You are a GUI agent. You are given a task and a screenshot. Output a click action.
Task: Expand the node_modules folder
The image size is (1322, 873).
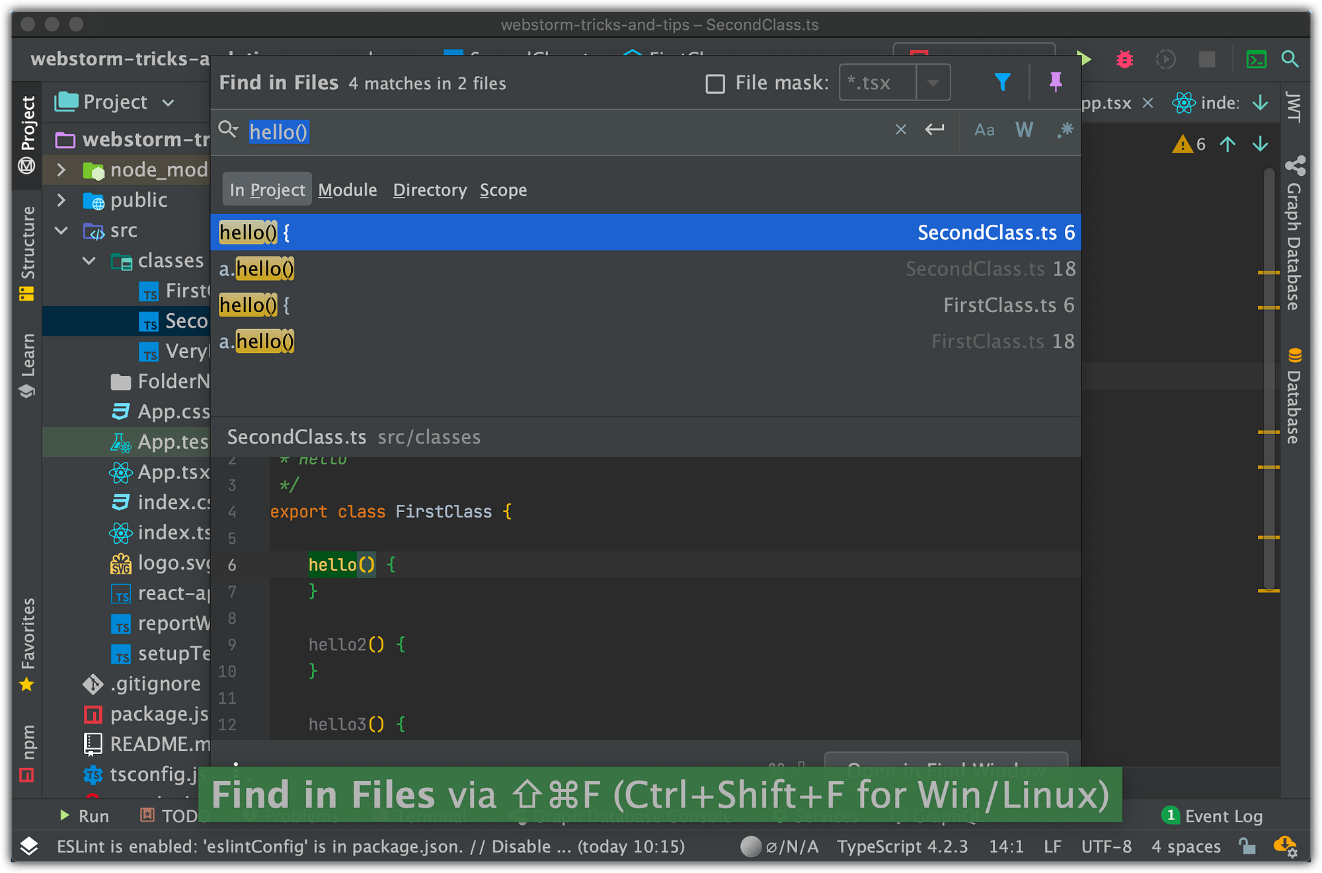point(61,170)
